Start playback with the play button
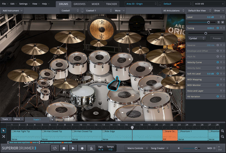This screenshot has height=153, width=226. (73, 148)
